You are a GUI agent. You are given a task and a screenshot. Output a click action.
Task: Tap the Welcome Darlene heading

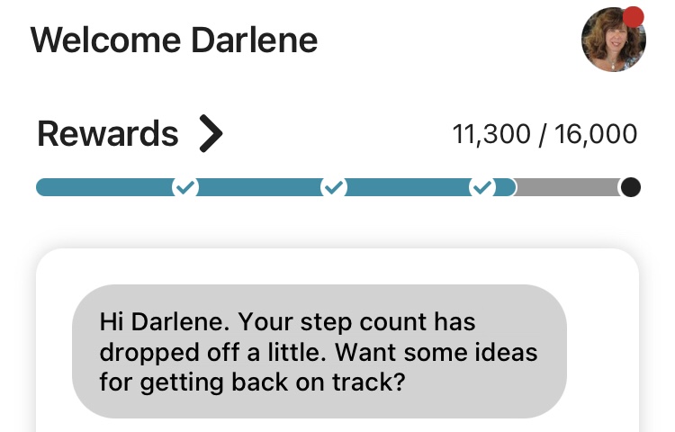pyautogui.click(x=174, y=40)
